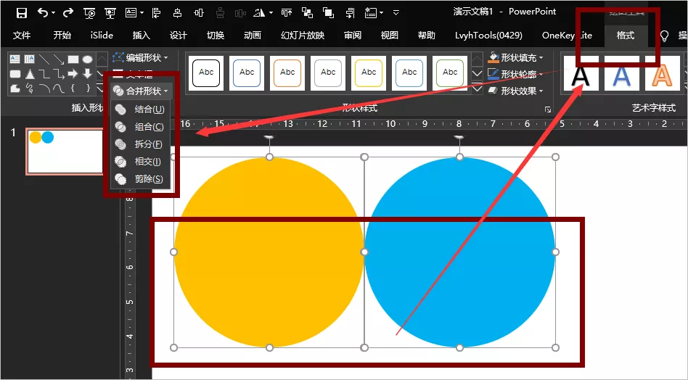Viewport: 688px width, 380px height.
Task: Click the Redo arrow icon
Action: click(x=68, y=12)
